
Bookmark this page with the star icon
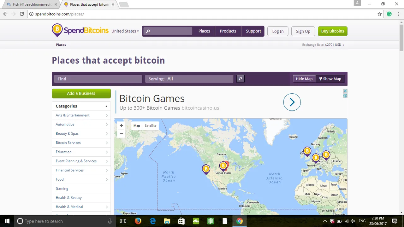click(380, 14)
